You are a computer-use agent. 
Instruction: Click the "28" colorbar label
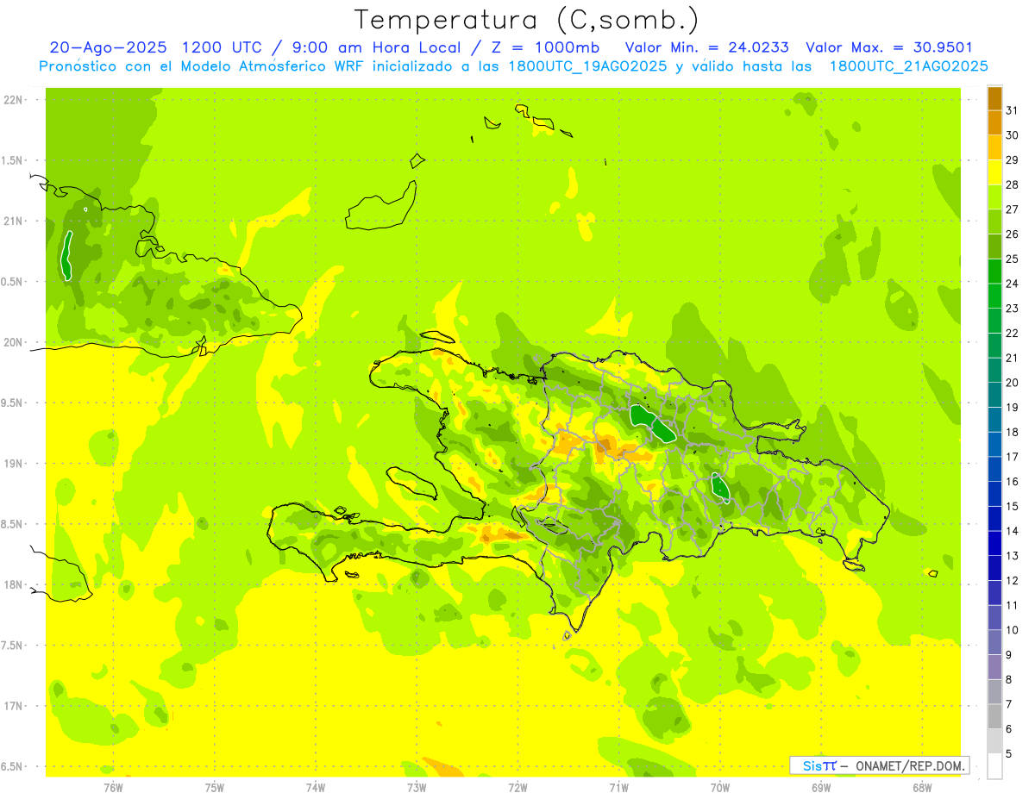(1013, 184)
